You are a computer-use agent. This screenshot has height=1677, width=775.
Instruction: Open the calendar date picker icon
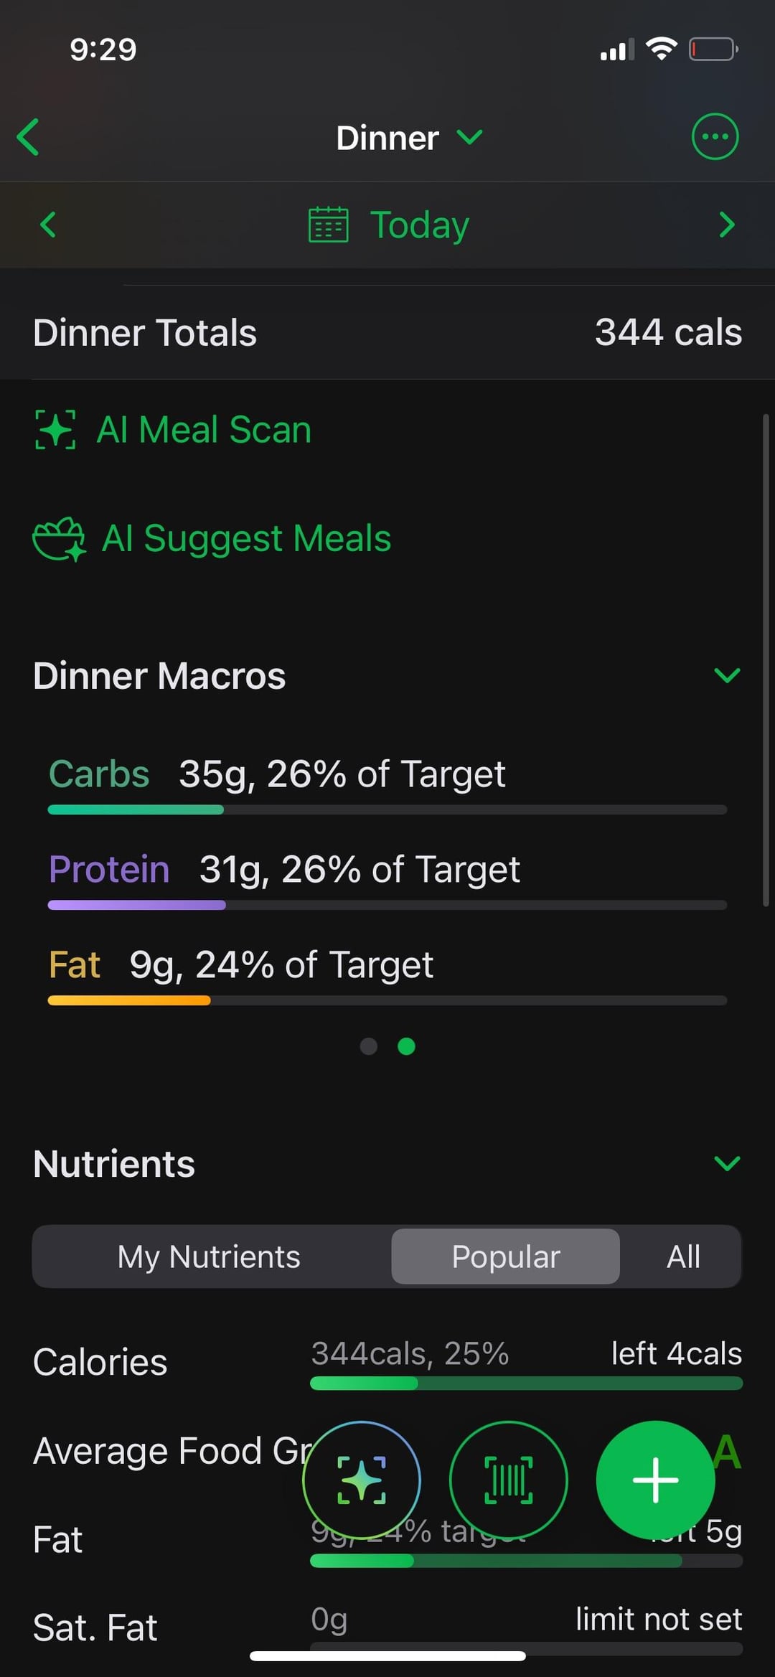(x=328, y=225)
